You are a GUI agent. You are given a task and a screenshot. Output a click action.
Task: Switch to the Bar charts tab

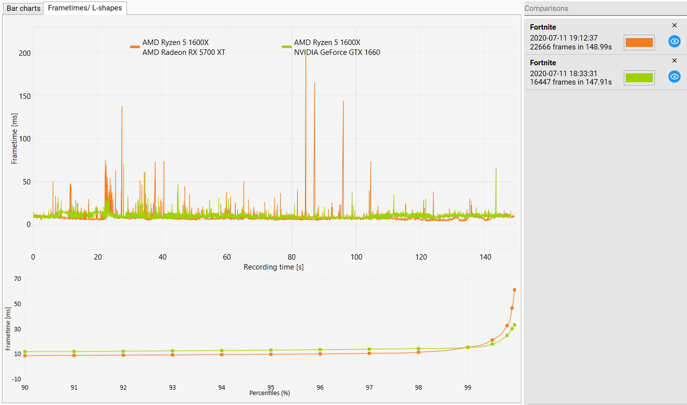coord(23,8)
